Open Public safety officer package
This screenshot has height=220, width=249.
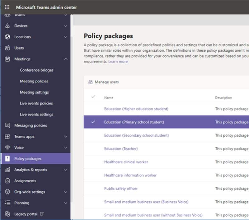[x=121, y=189]
